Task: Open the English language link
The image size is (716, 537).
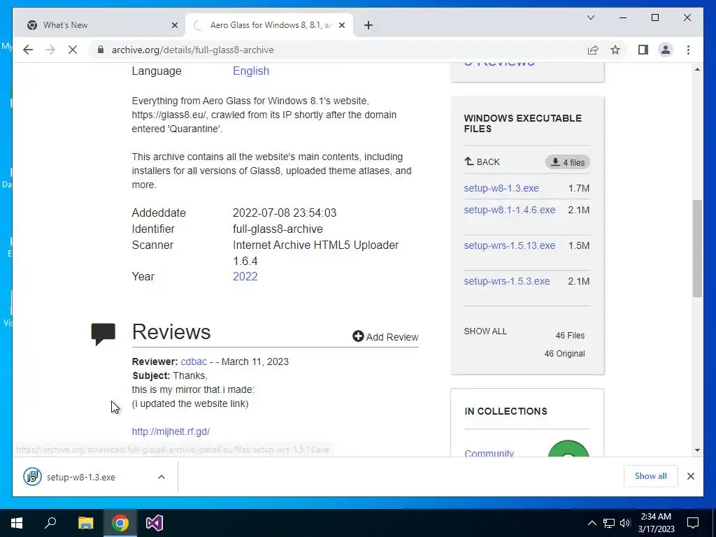Action: (251, 71)
